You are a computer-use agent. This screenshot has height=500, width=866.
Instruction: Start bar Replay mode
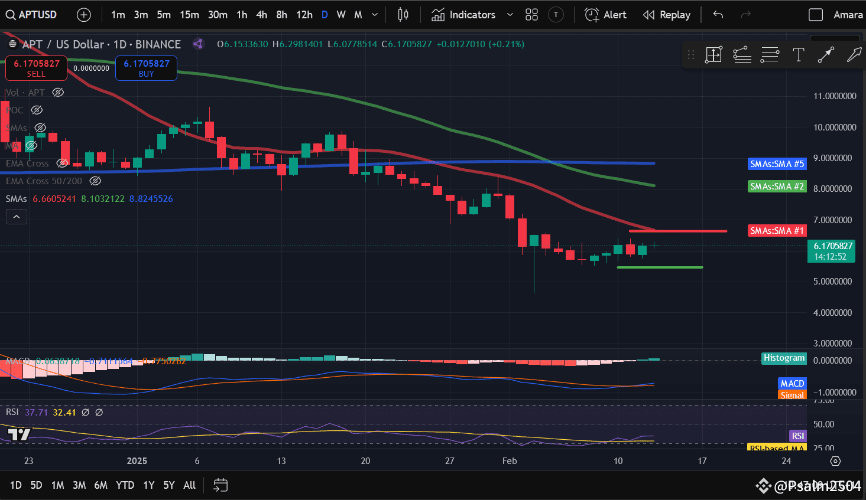(x=667, y=14)
